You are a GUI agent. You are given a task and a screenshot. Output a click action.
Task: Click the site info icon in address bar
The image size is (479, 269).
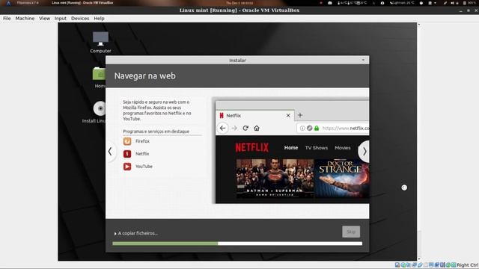pyautogui.click(x=302, y=128)
